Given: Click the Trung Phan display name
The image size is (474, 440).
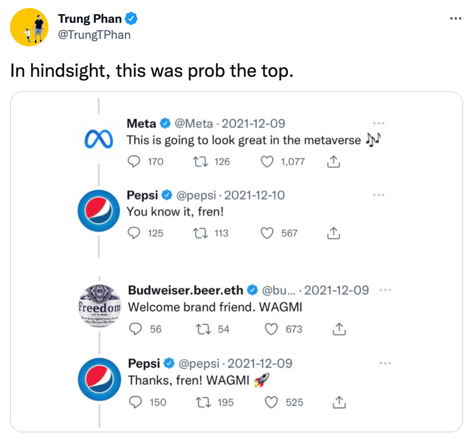Looking at the screenshot, I should 90,18.
